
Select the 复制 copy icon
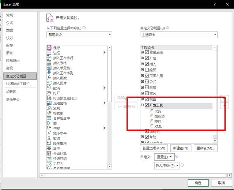click(x=49, y=108)
